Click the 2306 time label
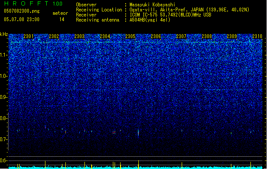The image size is (267, 169). coord(156,36)
